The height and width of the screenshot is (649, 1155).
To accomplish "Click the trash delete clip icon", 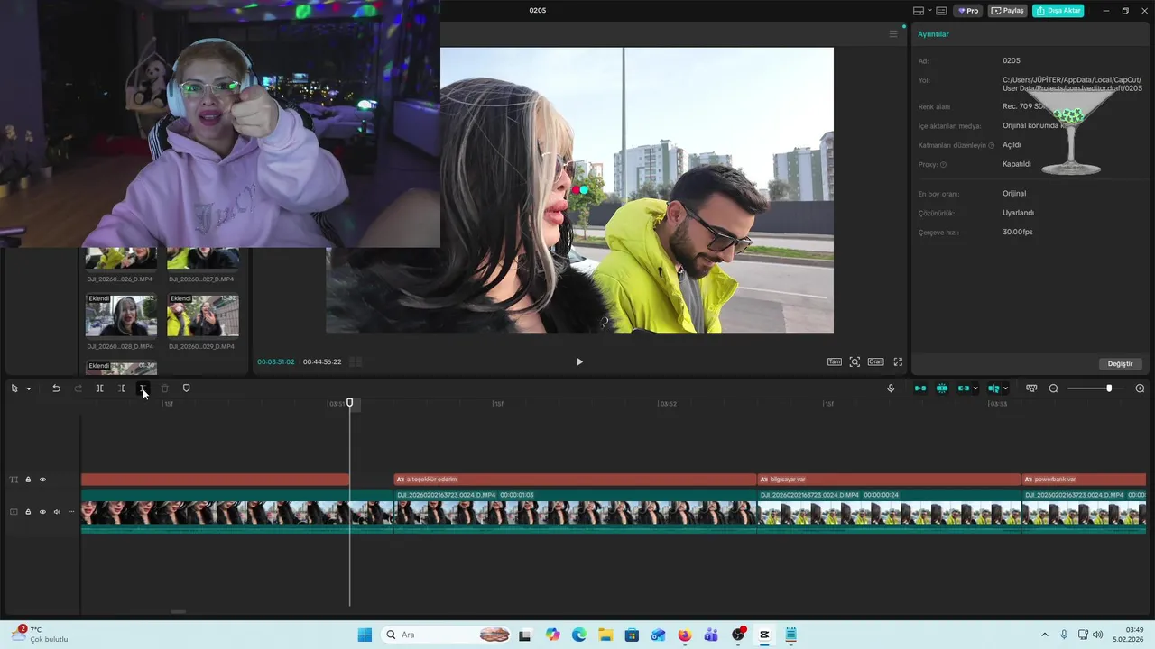I will (x=164, y=388).
